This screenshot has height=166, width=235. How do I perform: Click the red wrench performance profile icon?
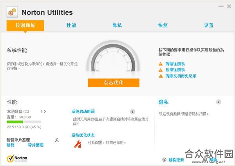pos(78,144)
